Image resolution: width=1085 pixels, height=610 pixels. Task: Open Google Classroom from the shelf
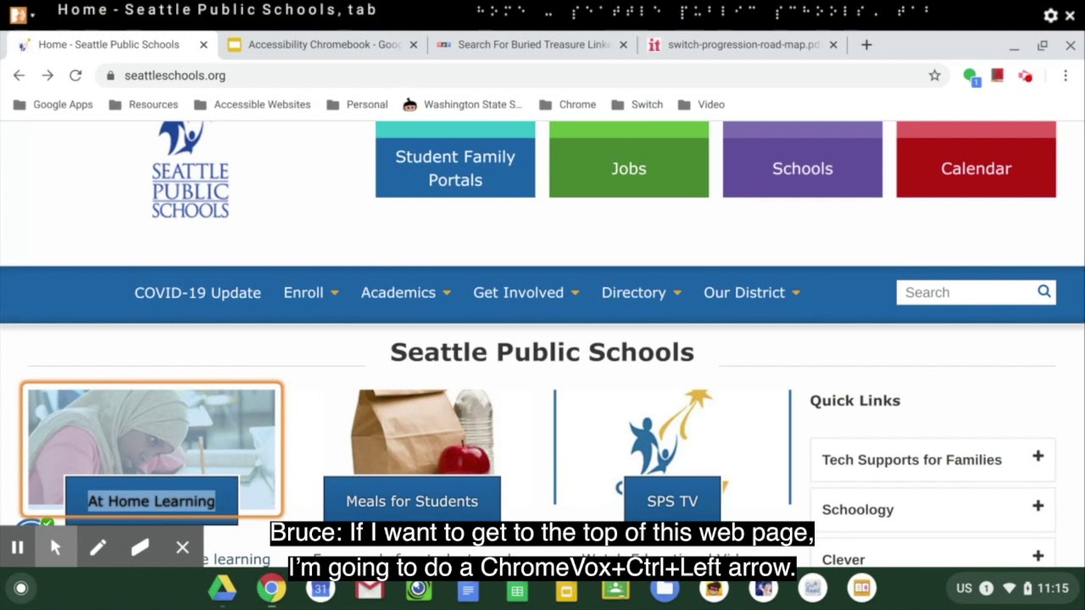click(615, 588)
